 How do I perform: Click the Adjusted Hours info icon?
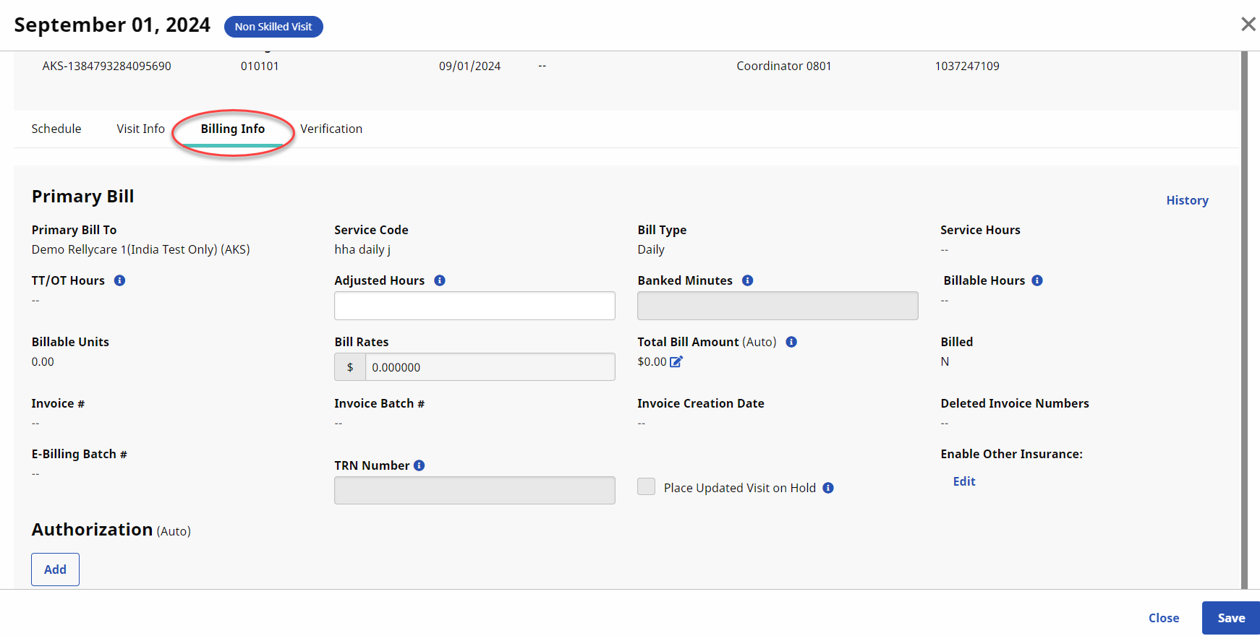[440, 280]
